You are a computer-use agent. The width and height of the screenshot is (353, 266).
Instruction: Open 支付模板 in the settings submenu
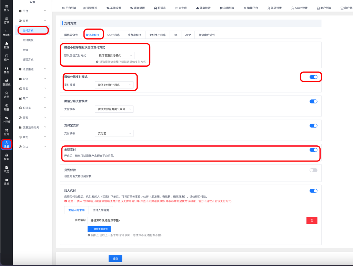click(x=28, y=40)
